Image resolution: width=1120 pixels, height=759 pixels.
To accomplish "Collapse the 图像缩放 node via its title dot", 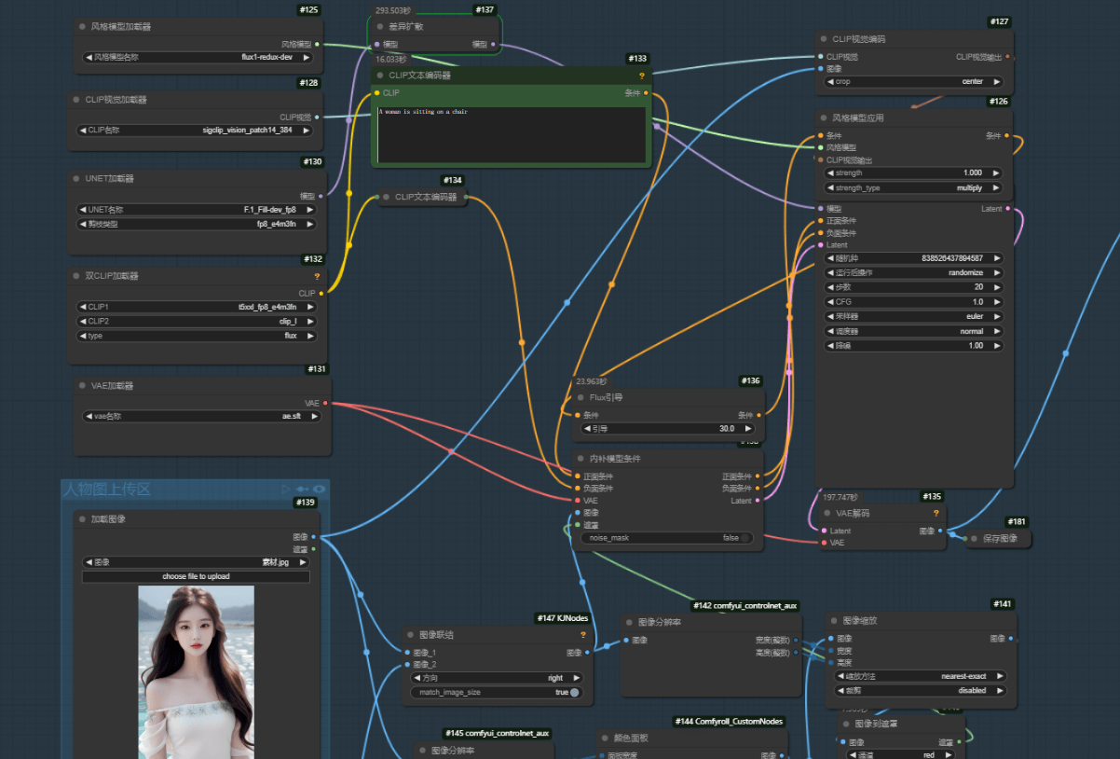I will coord(834,620).
